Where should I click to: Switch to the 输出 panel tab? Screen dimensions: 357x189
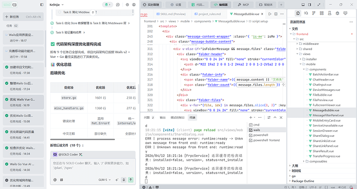pyautogui.click(x=162, y=117)
